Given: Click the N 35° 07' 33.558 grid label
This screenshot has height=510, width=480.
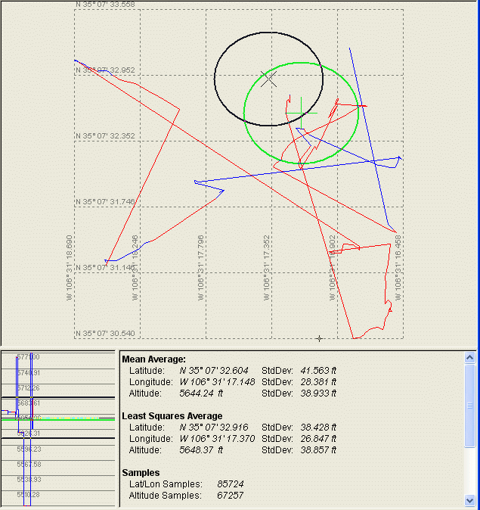Looking at the screenshot, I should pos(106,5).
